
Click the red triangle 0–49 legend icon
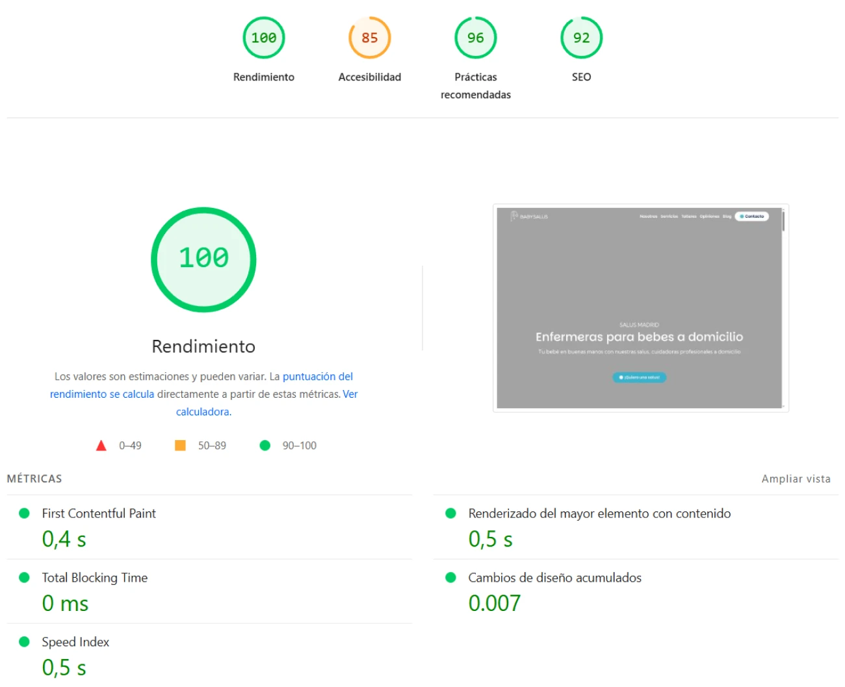101,446
